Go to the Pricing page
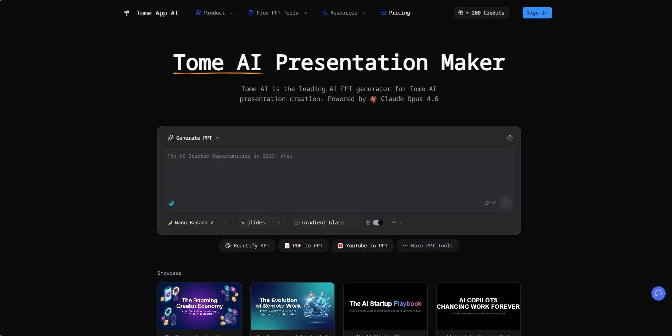The width and height of the screenshot is (672, 336). click(395, 13)
